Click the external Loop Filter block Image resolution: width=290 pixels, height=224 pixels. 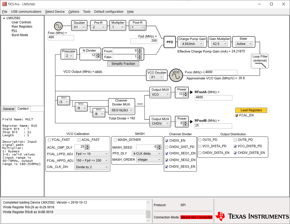260,61
